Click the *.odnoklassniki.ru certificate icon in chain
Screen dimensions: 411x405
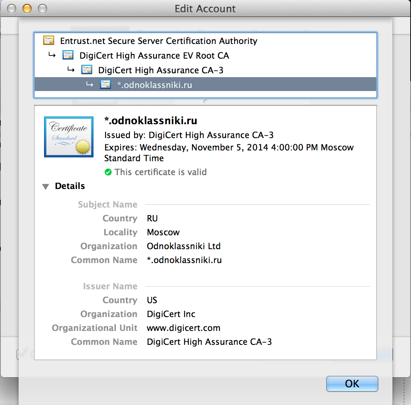(105, 84)
